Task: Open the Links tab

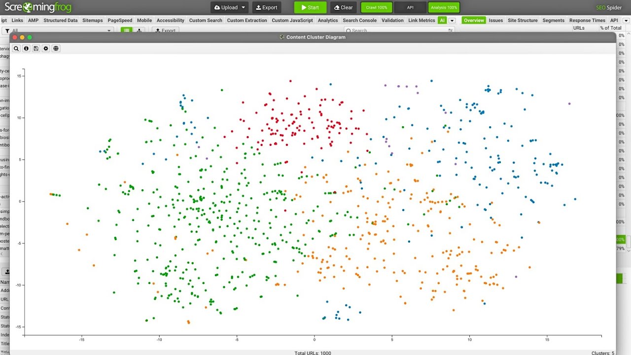Action: (x=17, y=20)
